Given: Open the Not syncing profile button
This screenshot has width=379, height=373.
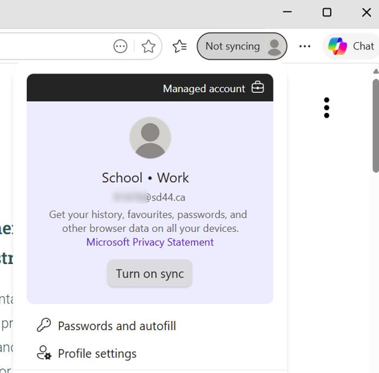Looking at the screenshot, I should pos(242,46).
